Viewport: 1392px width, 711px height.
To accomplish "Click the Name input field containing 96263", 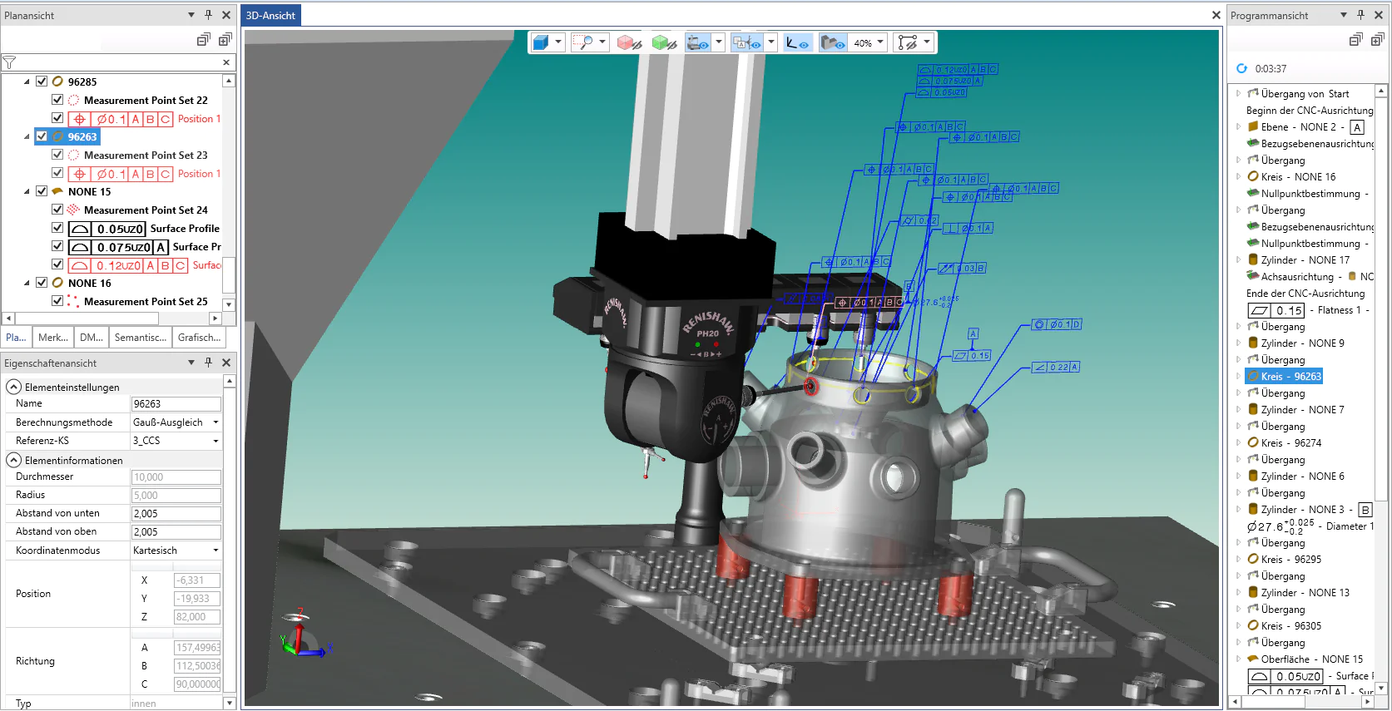I will coord(176,404).
